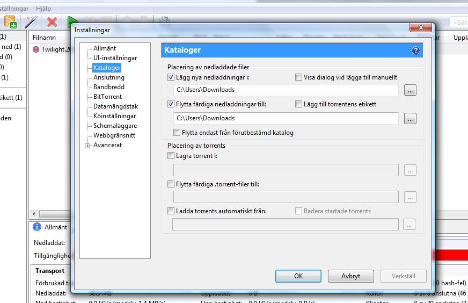Browse folder for finished .torrent files
This screenshot has width=468, height=303.
click(410, 197)
